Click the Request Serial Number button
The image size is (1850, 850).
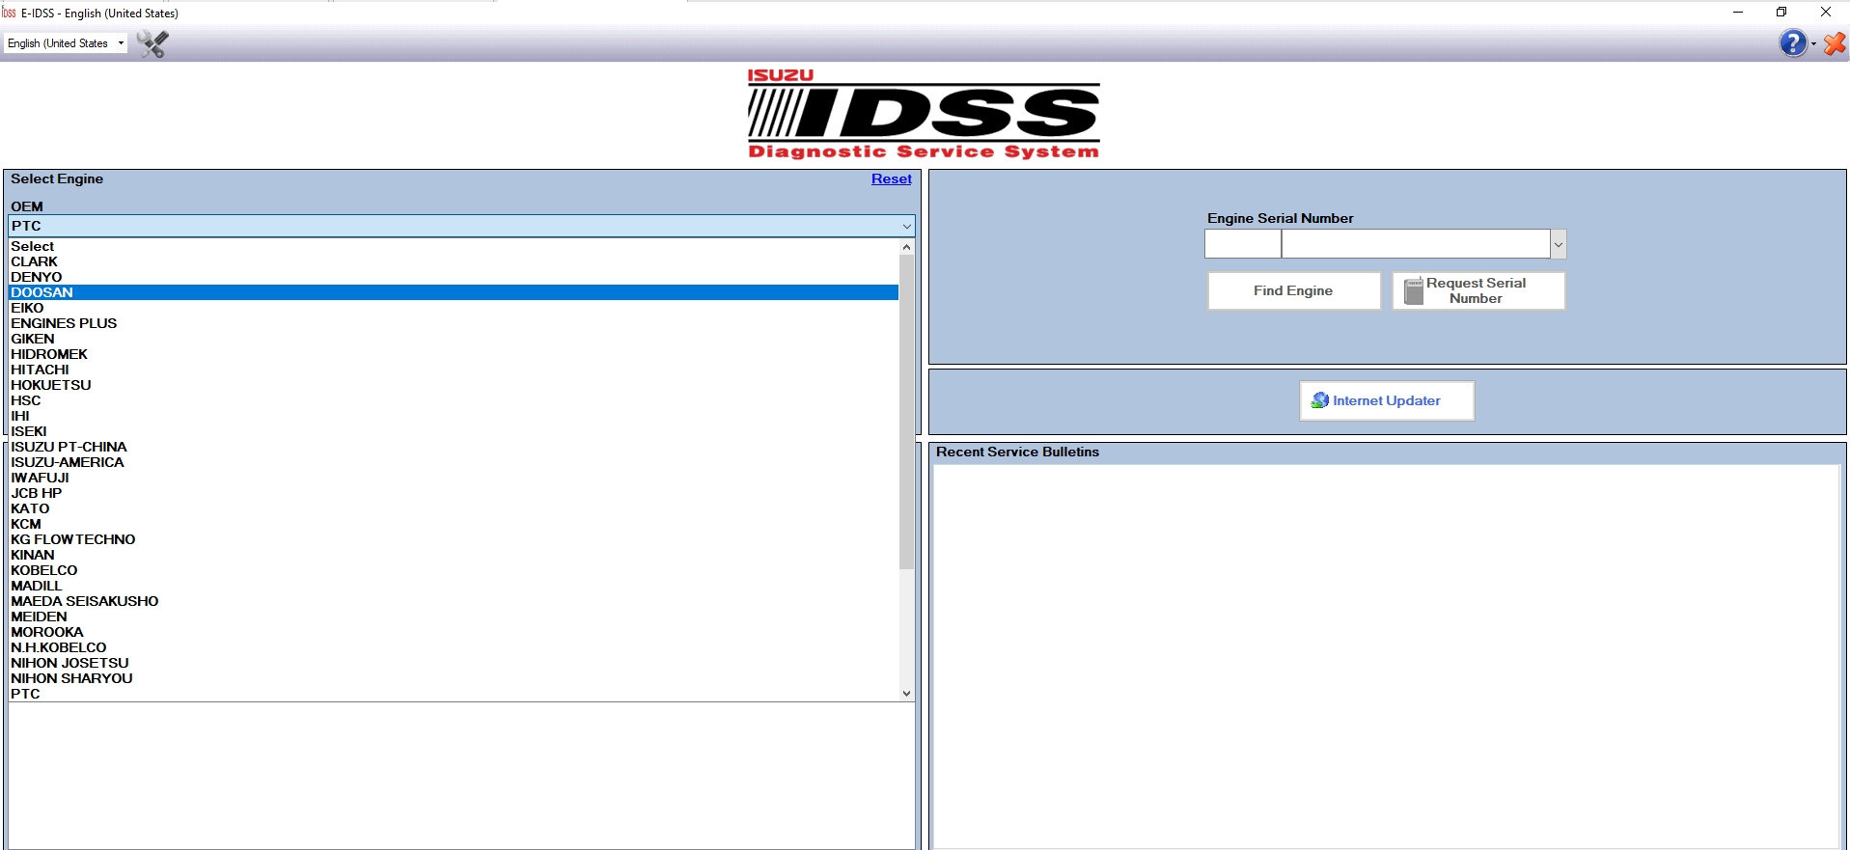1477,290
